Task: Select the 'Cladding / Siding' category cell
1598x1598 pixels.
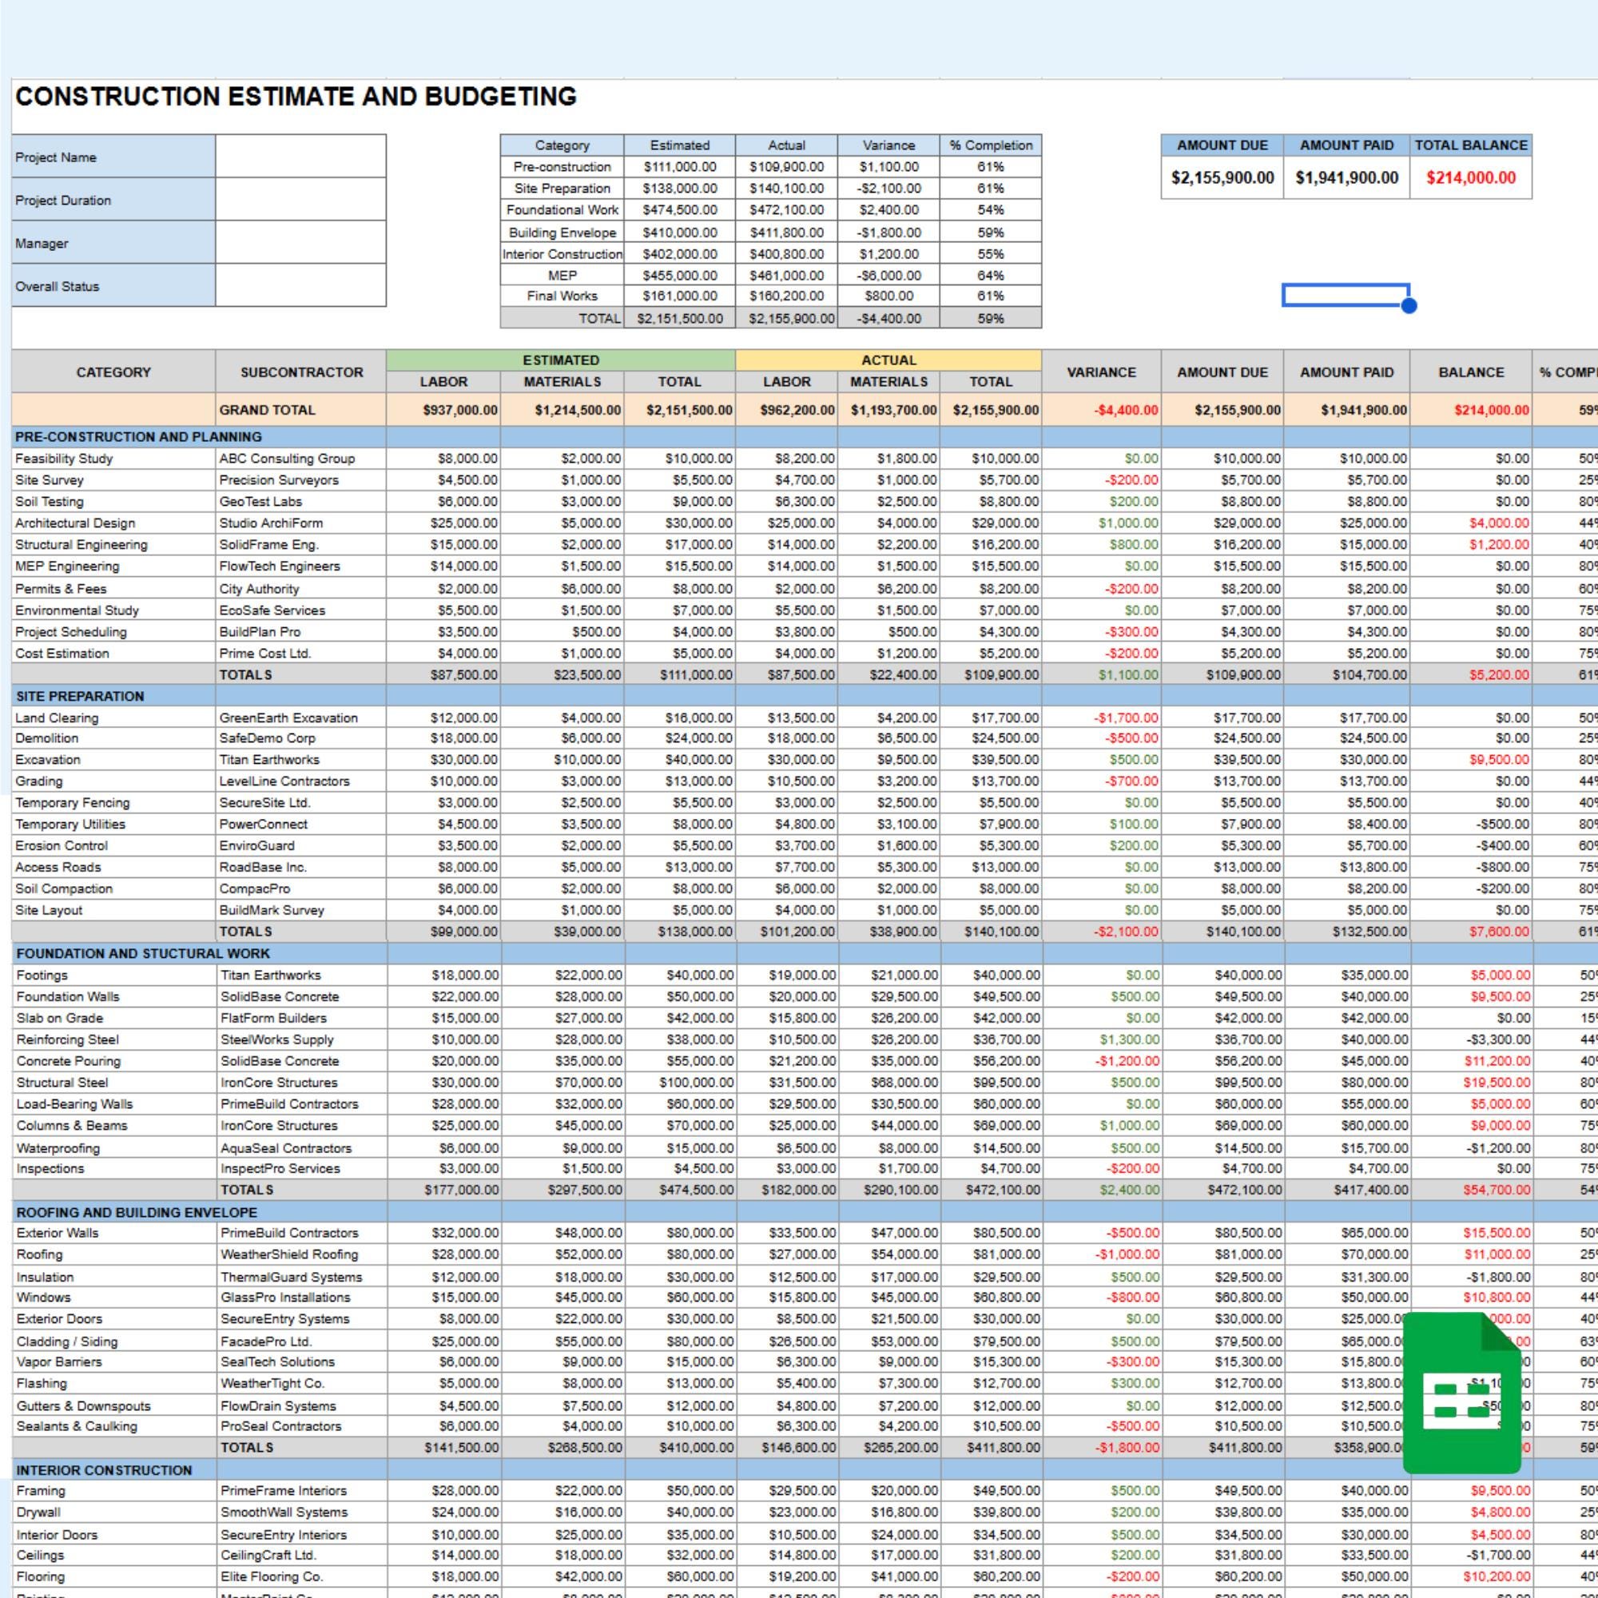Action: pyautogui.click(x=114, y=1342)
